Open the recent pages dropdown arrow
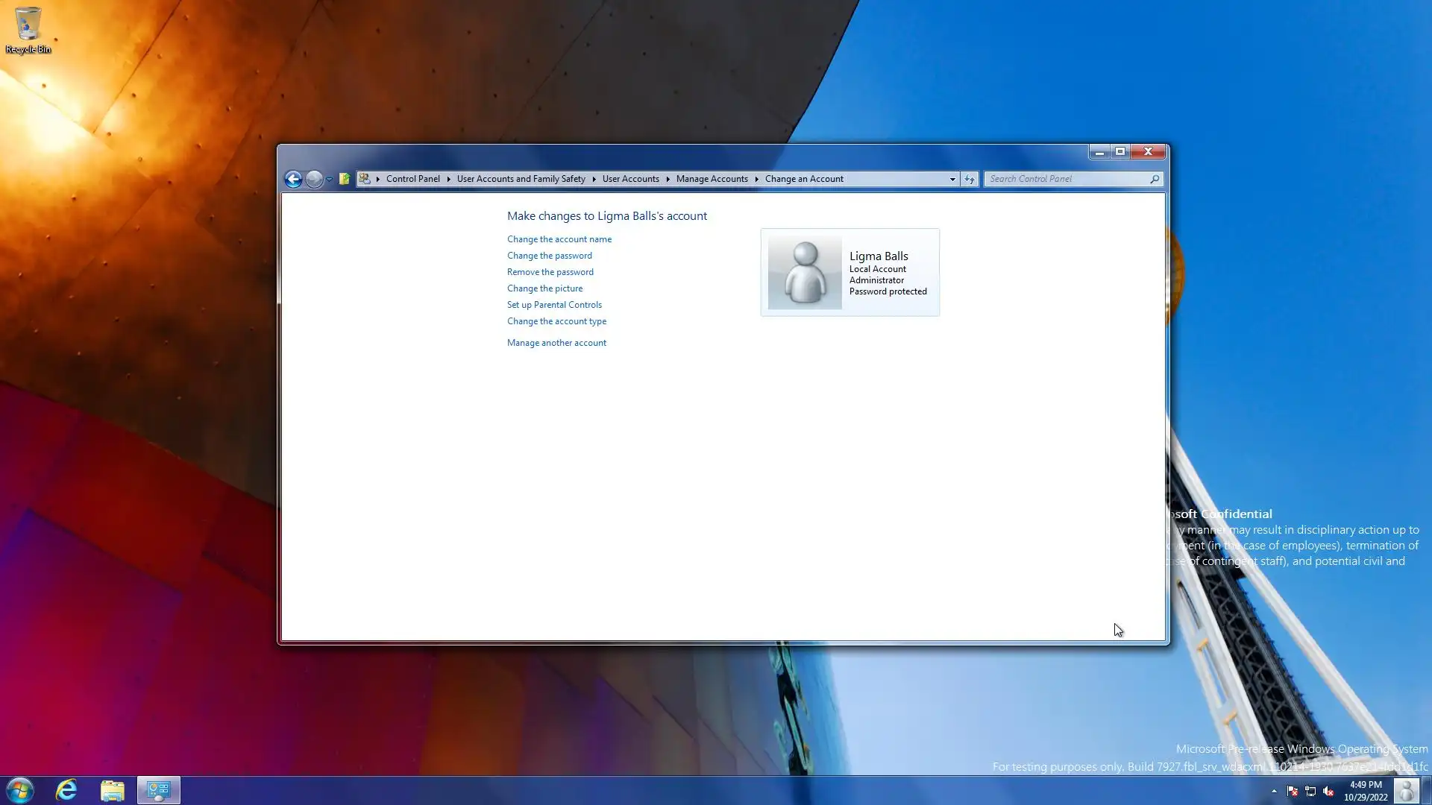 click(329, 180)
